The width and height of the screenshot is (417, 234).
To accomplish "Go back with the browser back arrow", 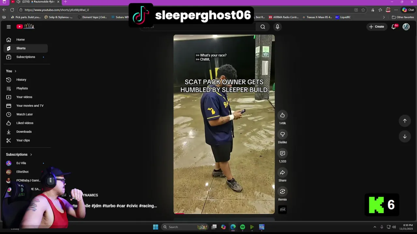I will coord(4,10).
